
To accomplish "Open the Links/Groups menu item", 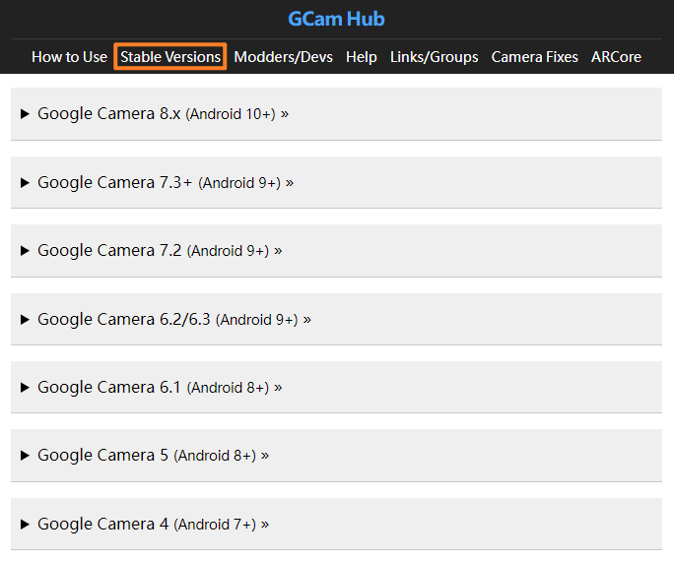I will pyautogui.click(x=435, y=57).
